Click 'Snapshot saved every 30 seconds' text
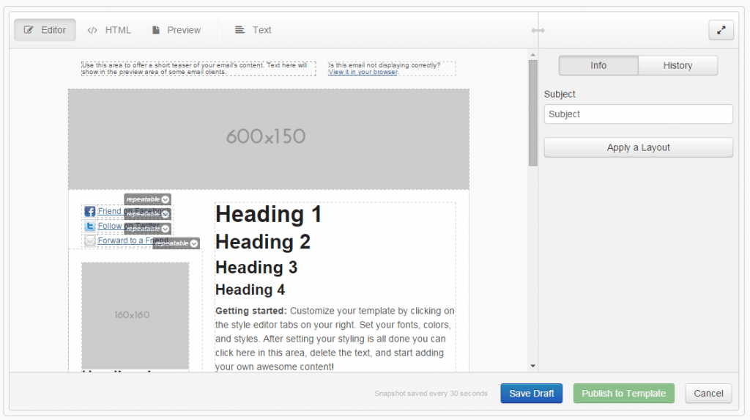This screenshot has height=420, width=750. (431, 394)
